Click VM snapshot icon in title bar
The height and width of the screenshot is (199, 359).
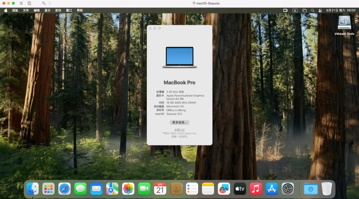tap(29, 3)
